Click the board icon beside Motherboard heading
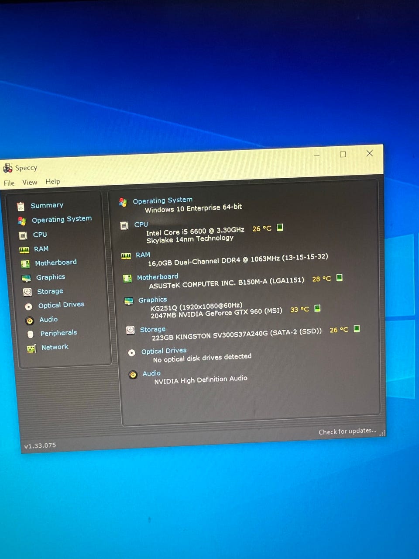 coord(127,278)
